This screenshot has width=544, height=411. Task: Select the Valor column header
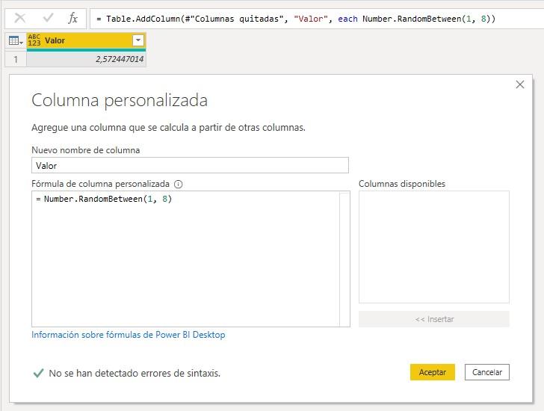[x=82, y=41]
